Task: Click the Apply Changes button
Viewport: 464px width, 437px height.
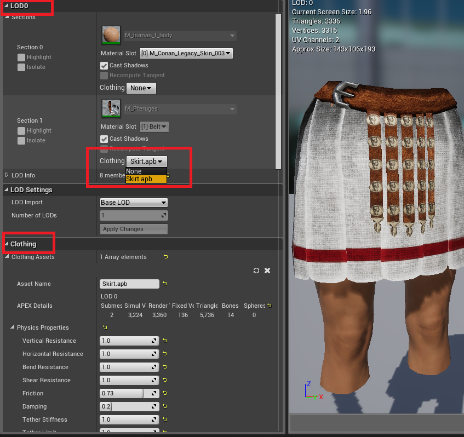Action: [x=134, y=229]
